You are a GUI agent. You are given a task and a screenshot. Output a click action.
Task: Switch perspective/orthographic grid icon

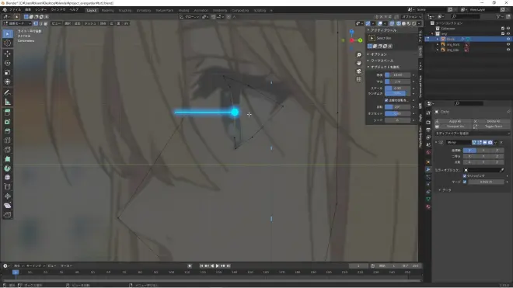point(359,79)
